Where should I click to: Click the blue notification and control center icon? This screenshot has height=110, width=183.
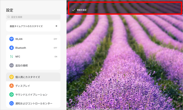[x=12, y=103]
